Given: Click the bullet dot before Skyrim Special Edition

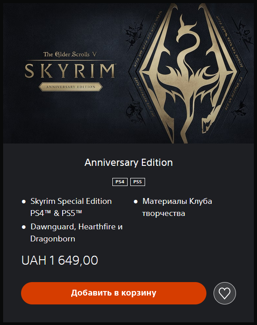Looking at the screenshot, I should (x=24, y=202).
